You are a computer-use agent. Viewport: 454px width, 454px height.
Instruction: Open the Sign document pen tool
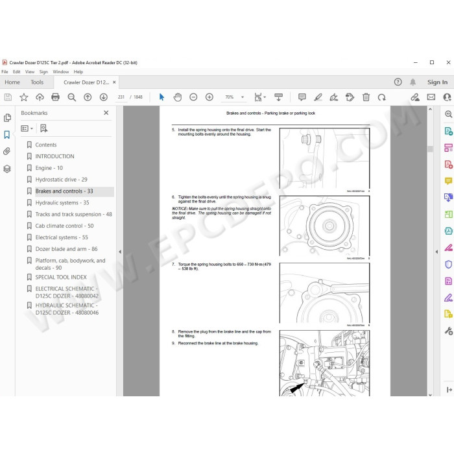pyautogui.click(x=334, y=97)
